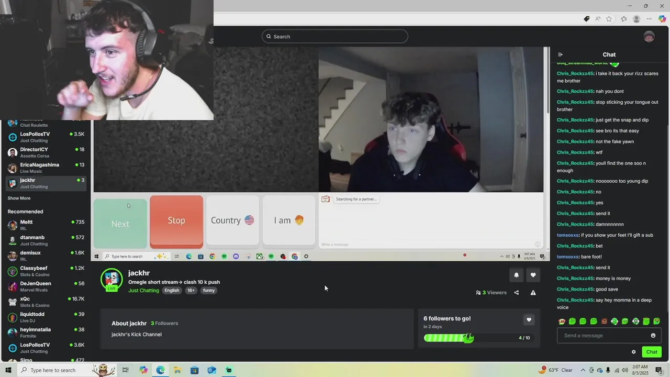Viewport: 670px width, 377px height.
Task: Click the Send a message input field
Action: tap(609, 336)
